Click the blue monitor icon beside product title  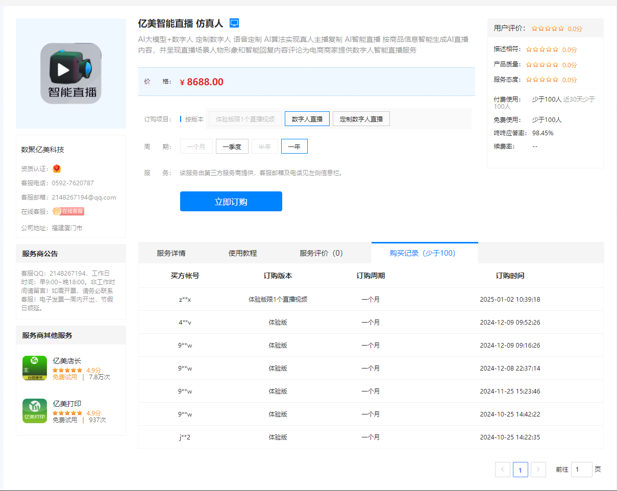pyautogui.click(x=234, y=23)
